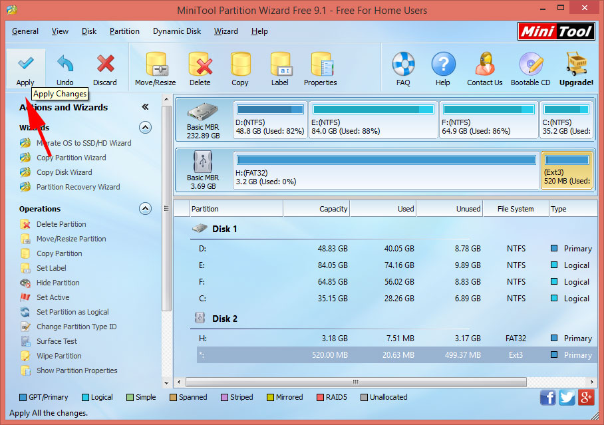Image resolution: width=604 pixels, height=425 pixels.
Task: Open the Wizard menu
Action: click(x=226, y=31)
